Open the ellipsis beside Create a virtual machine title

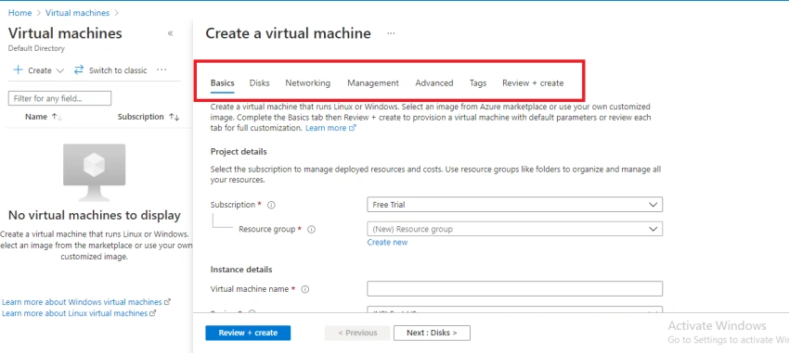(x=391, y=33)
